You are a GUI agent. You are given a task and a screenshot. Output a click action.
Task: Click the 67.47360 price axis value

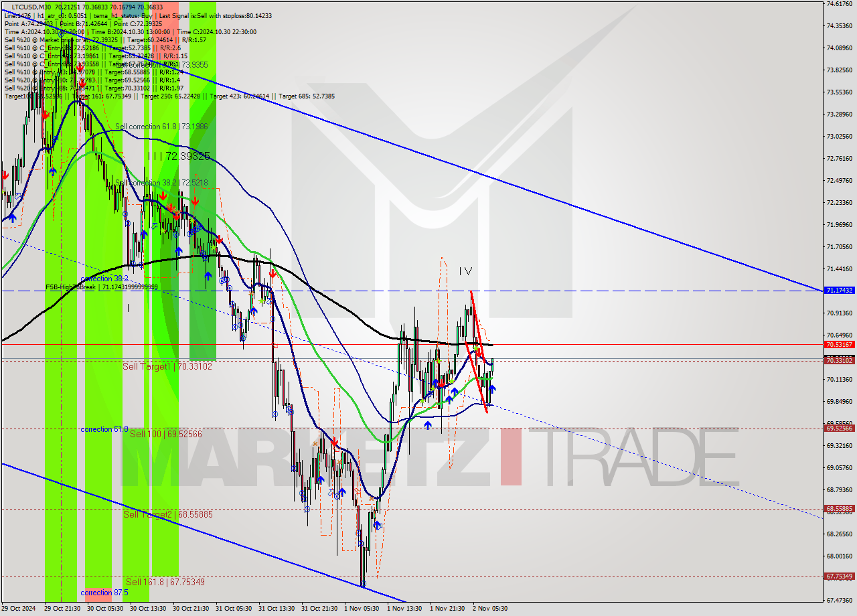point(839,600)
